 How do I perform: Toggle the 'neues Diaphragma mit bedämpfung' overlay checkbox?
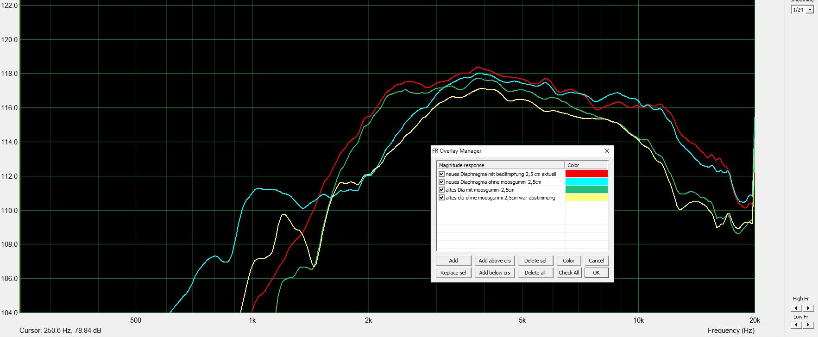click(x=441, y=174)
